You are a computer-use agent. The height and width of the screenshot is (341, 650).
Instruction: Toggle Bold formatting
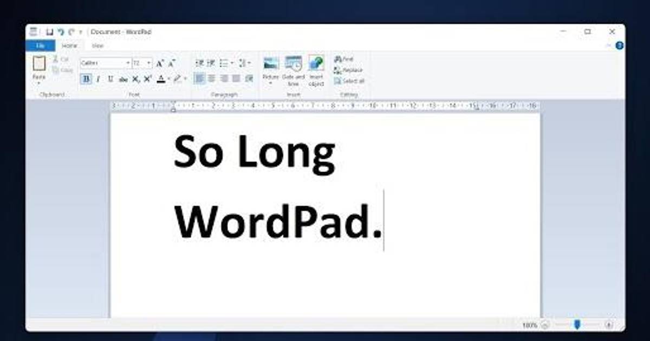point(86,79)
